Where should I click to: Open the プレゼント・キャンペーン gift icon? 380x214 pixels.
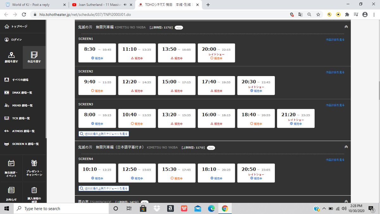(x=34, y=163)
